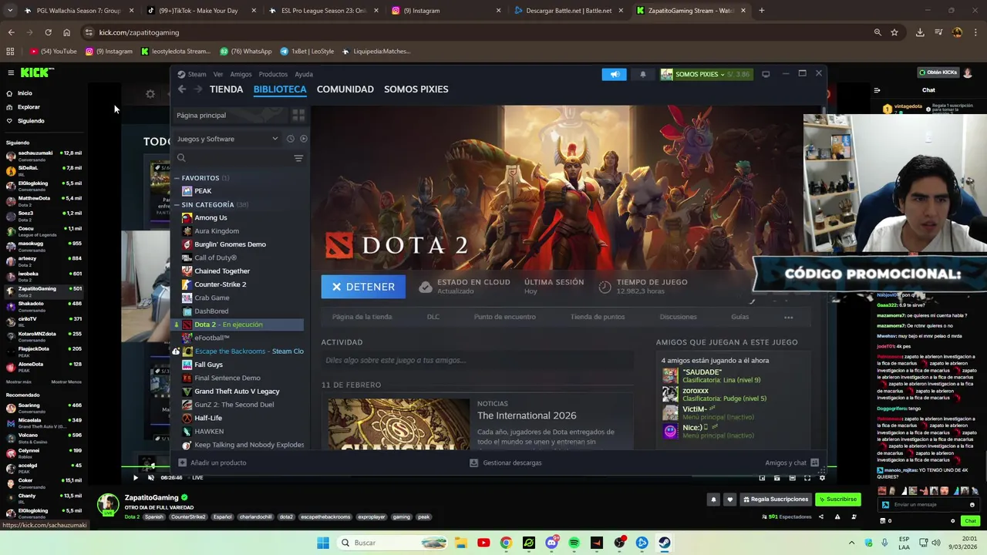
Task: Open Chrome from the taskbar
Action: point(506,543)
